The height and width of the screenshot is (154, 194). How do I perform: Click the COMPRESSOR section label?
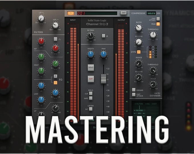pos(138,13)
